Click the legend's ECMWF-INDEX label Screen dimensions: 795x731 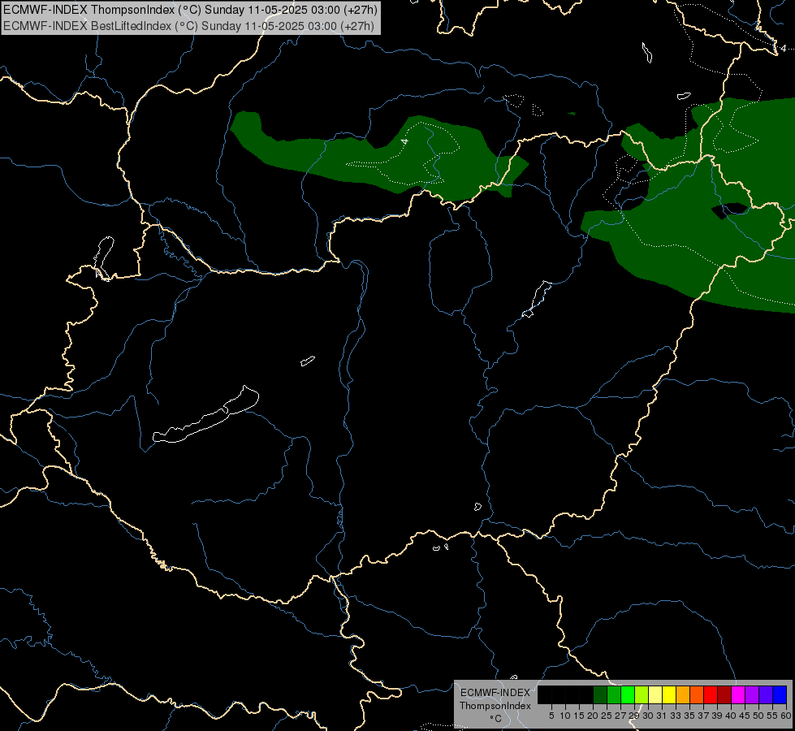coord(495,693)
